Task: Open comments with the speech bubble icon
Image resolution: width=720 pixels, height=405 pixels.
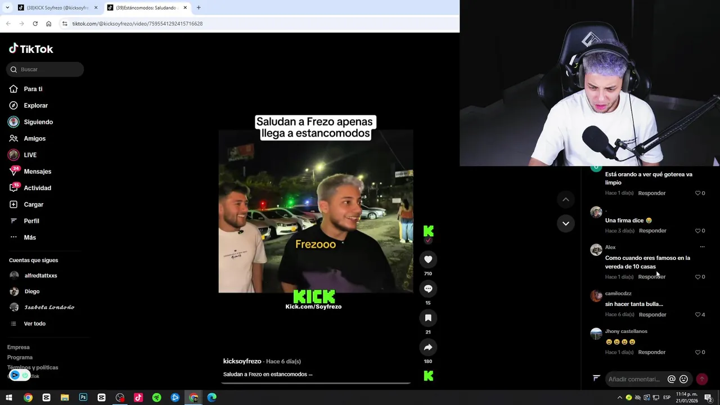Action: point(428,289)
